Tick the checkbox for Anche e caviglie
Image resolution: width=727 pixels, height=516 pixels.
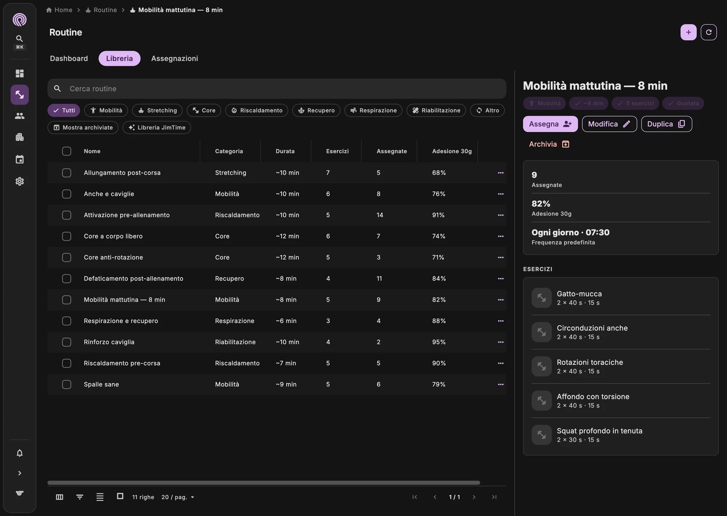tap(67, 194)
